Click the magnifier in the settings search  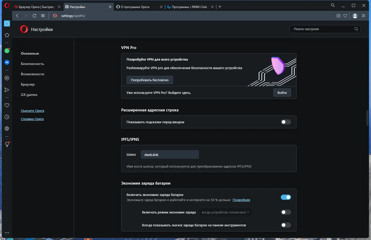pyautogui.click(x=356, y=29)
